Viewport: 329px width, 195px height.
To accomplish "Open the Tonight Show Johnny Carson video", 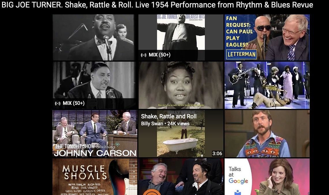I will (x=95, y=134).
